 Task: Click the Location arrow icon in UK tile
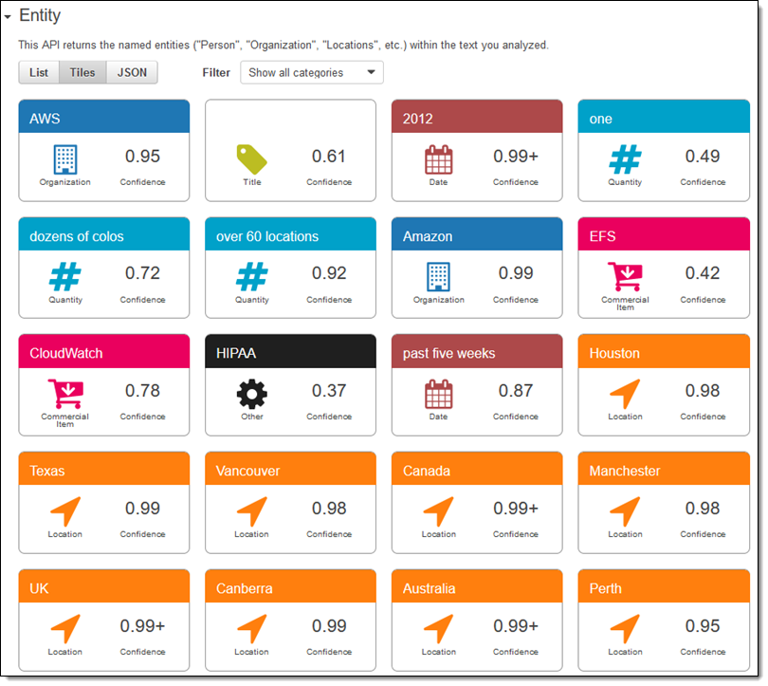click(65, 629)
